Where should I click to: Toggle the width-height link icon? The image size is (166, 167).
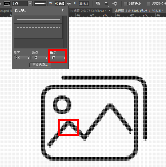69,4
